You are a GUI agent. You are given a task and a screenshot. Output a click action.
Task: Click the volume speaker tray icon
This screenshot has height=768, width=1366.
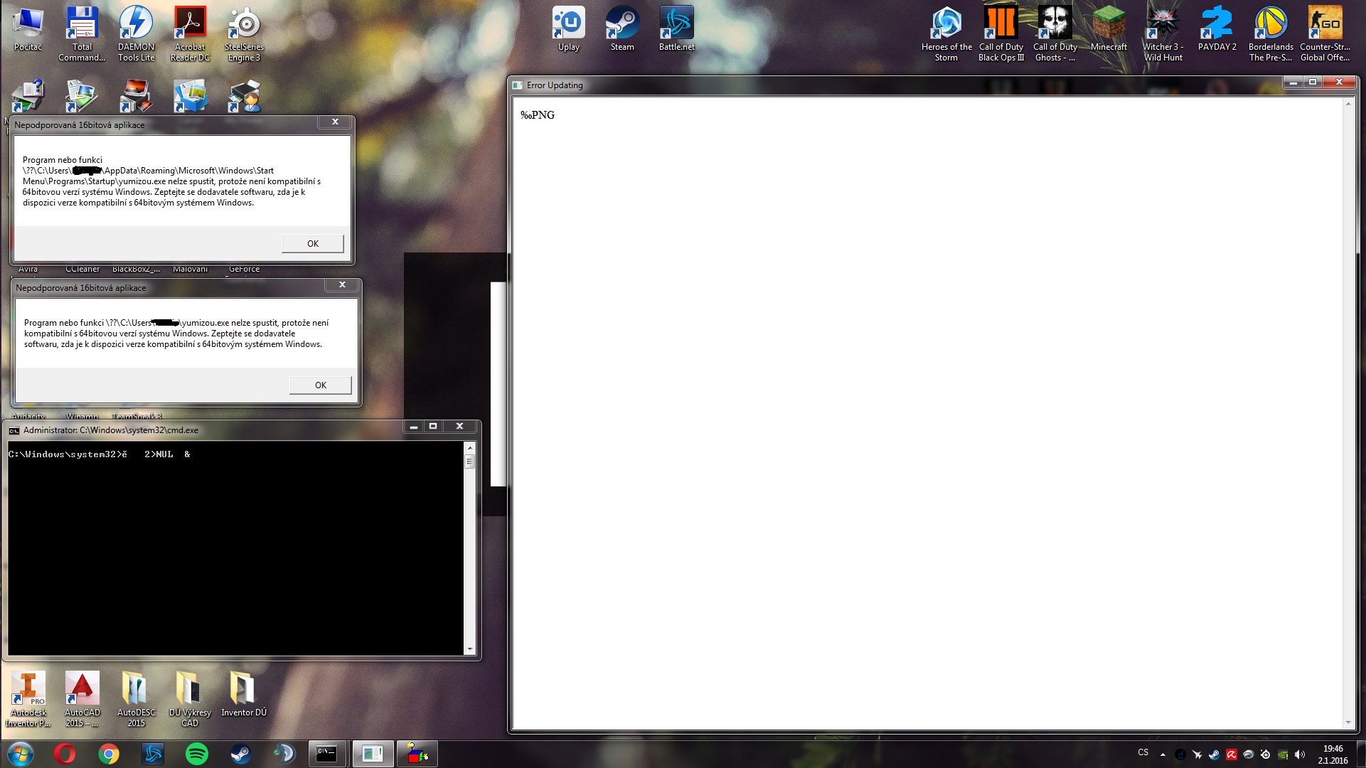click(x=1300, y=754)
